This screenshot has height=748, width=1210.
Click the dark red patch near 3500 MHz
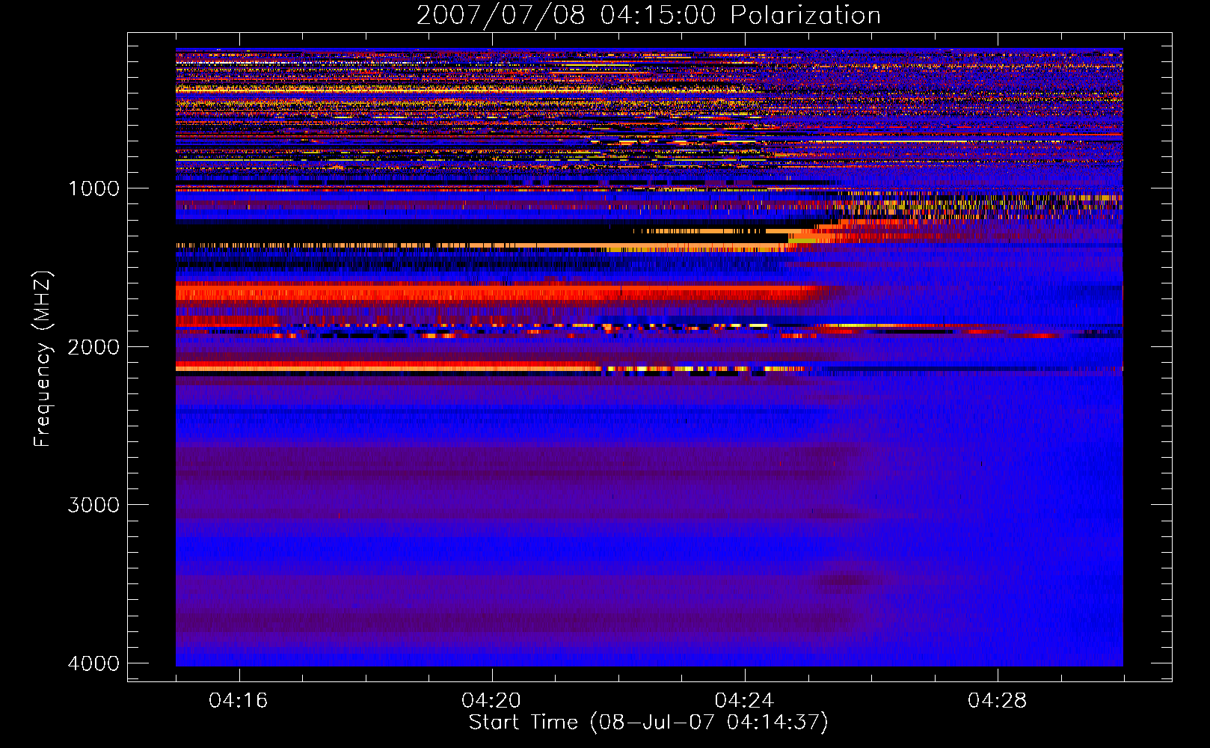(x=845, y=580)
